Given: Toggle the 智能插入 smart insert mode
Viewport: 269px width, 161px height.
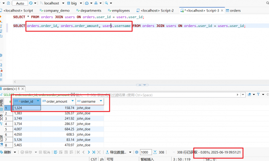Looking at the screenshot, I should (x=147, y=159).
